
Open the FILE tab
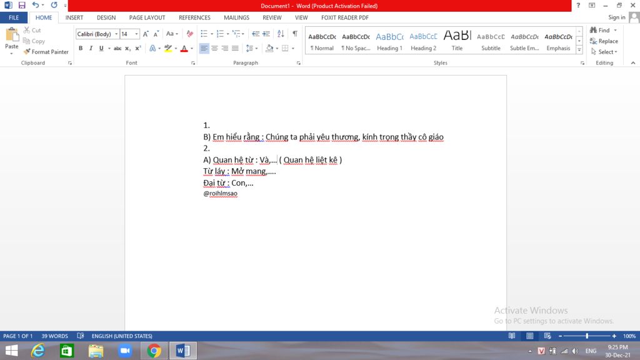pos(14,17)
